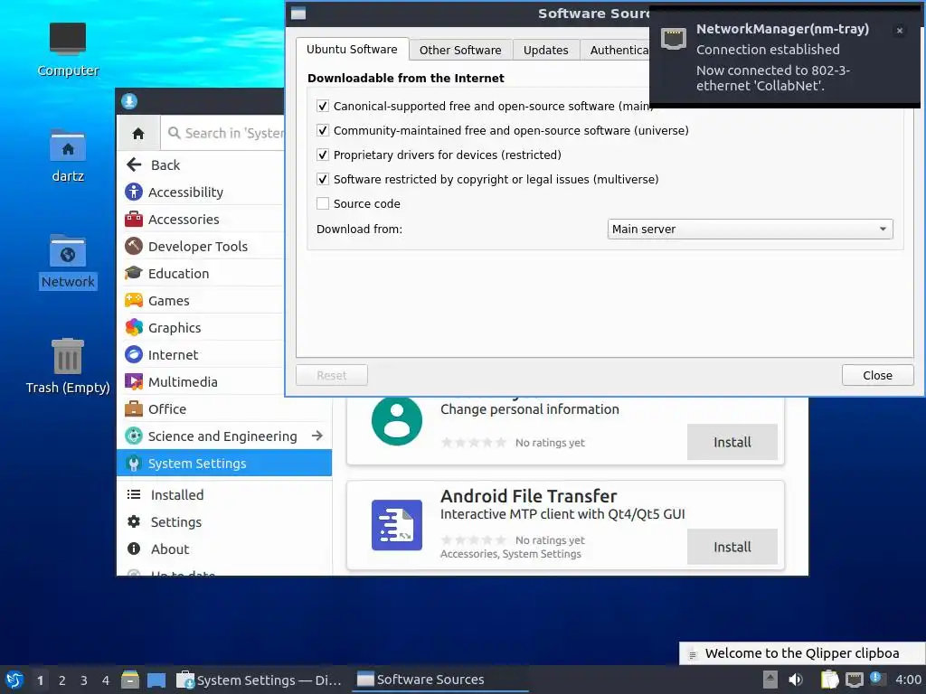Click the About info icon

[134, 549]
